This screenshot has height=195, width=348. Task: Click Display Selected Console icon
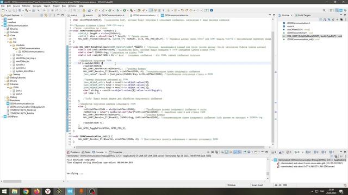[250, 152]
